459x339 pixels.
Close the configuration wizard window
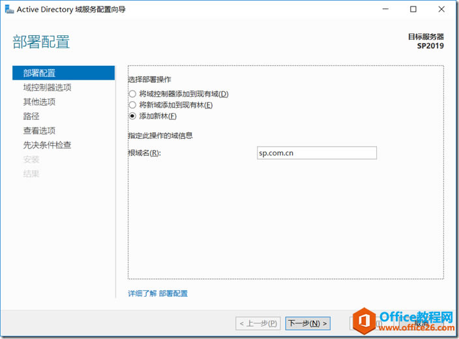coord(441,9)
